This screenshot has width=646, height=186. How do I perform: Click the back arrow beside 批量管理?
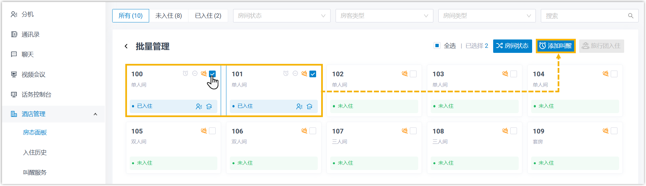coord(126,46)
